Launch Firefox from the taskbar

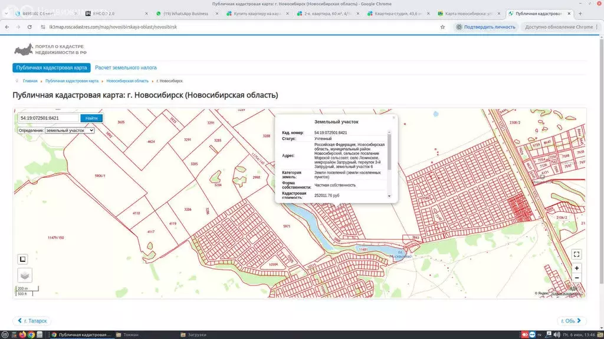[22, 335]
